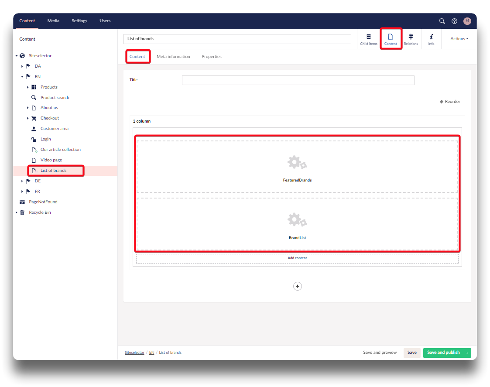This screenshot has height=387, width=490.
Task: Click the round plus add row button
Action: pos(297,286)
